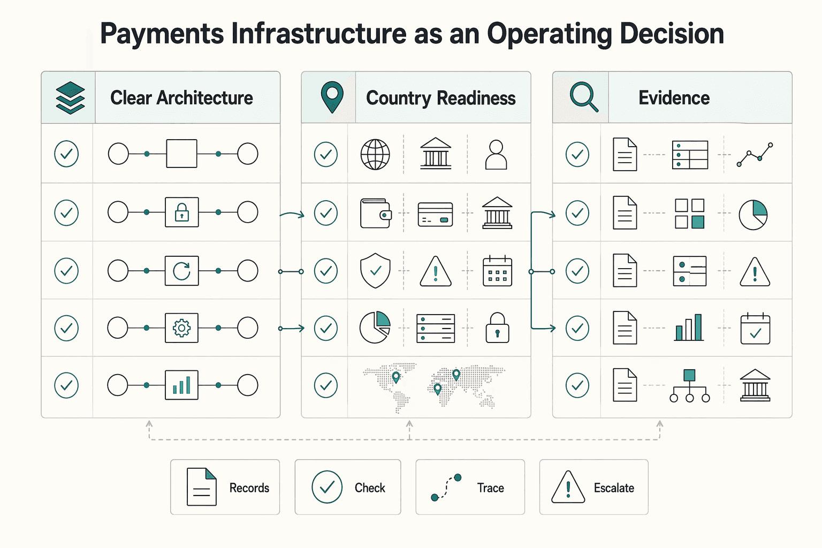Click the bank icon in the Evidence column
The image size is (822, 548).
755,385
